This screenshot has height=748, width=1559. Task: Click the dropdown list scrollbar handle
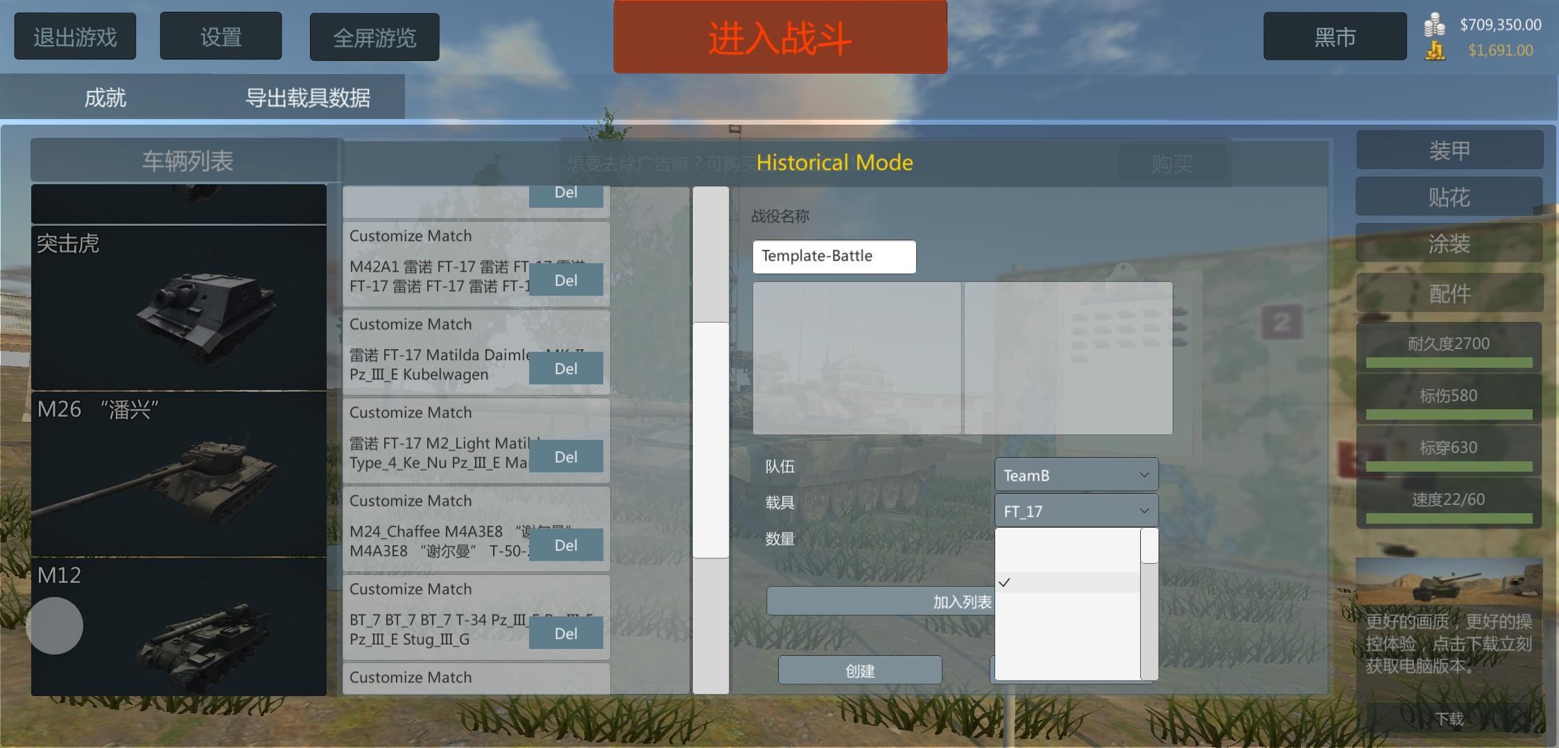click(1149, 546)
